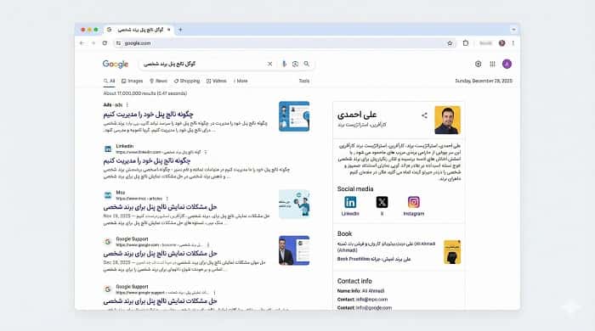Open the Moz result thumbnail
595x331 pixels.
[294, 205]
